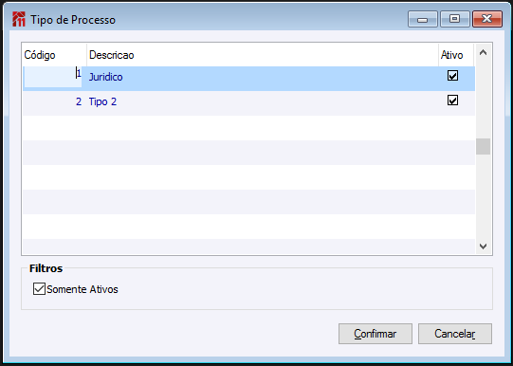
Task: Sort by the Código column header
Action: pos(55,55)
